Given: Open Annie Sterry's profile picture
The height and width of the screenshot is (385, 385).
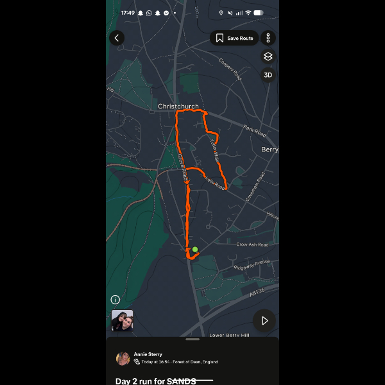Looking at the screenshot, I should pyautogui.click(x=123, y=359).
